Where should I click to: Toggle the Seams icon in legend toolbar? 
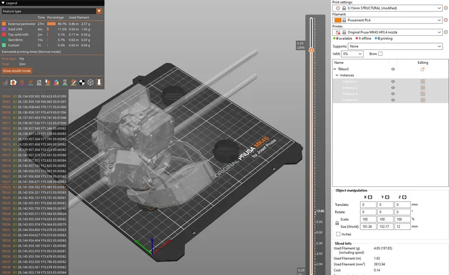(x=39, y=82)
